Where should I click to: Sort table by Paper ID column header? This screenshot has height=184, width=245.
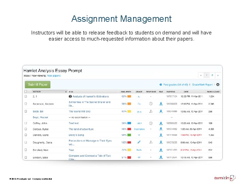point(171,92)
